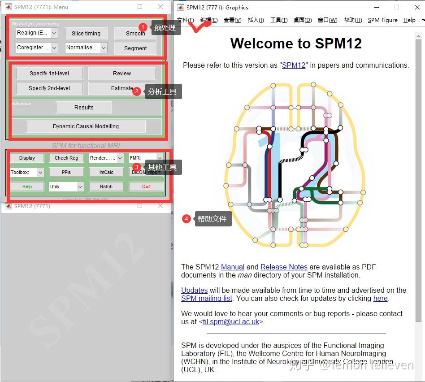Open the 窗口(W) menu

point(328,20)
